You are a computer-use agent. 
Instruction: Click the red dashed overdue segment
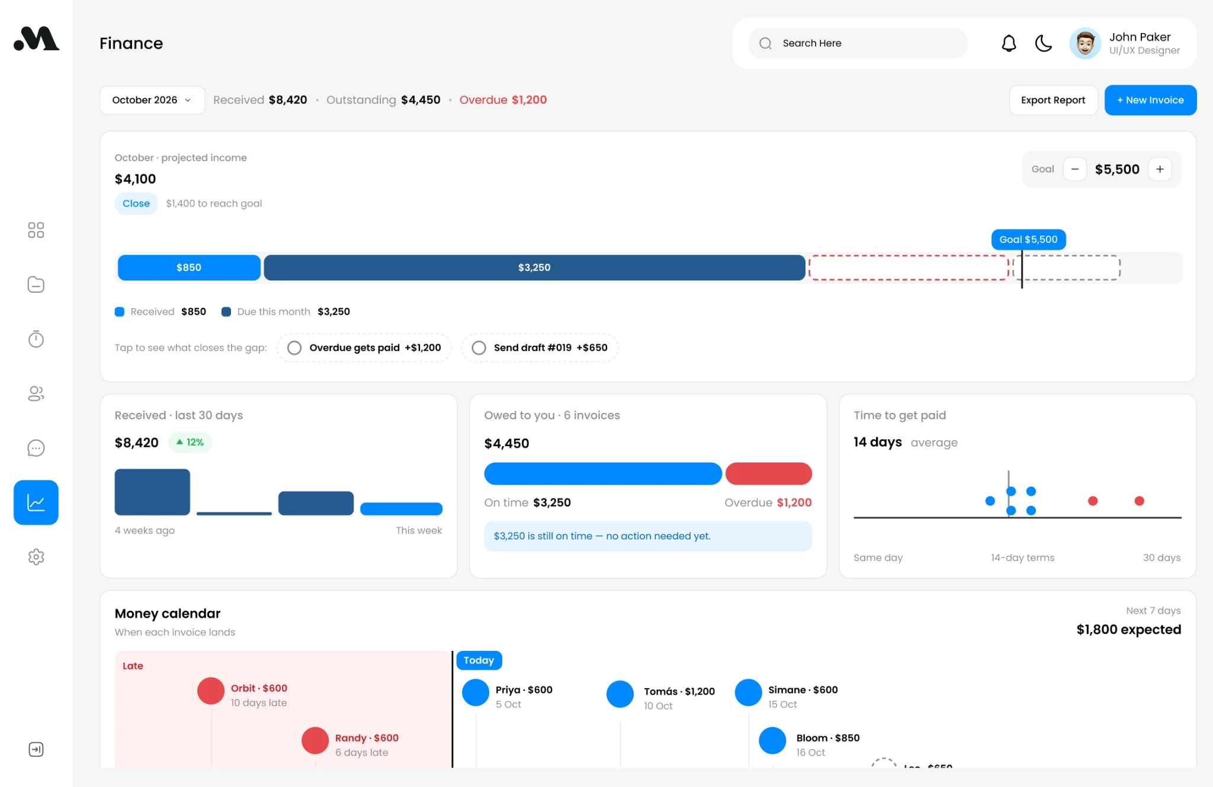tap(909, 267)
